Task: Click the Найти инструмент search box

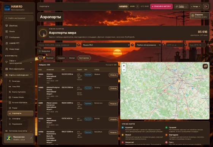Action: 19,18
